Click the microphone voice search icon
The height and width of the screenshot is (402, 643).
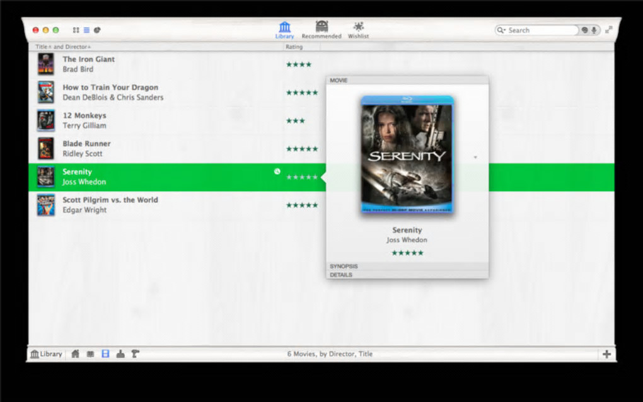point(594,30)
